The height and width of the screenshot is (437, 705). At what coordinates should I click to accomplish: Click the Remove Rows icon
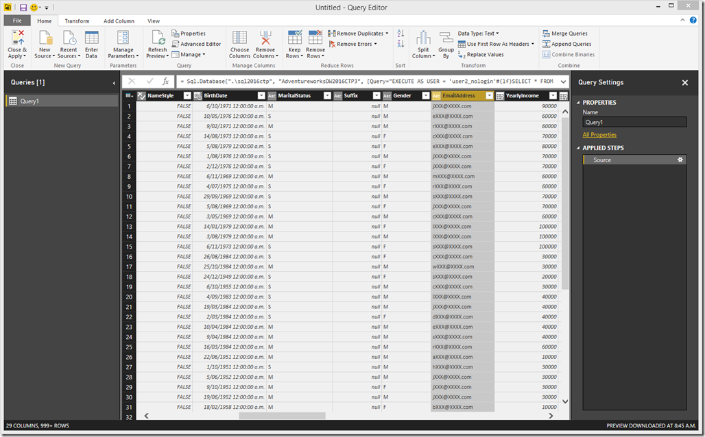tap(315, 38)
